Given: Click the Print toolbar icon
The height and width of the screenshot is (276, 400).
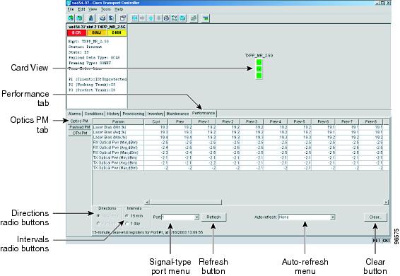Looking at the screenshot, I should pos(102,18).
